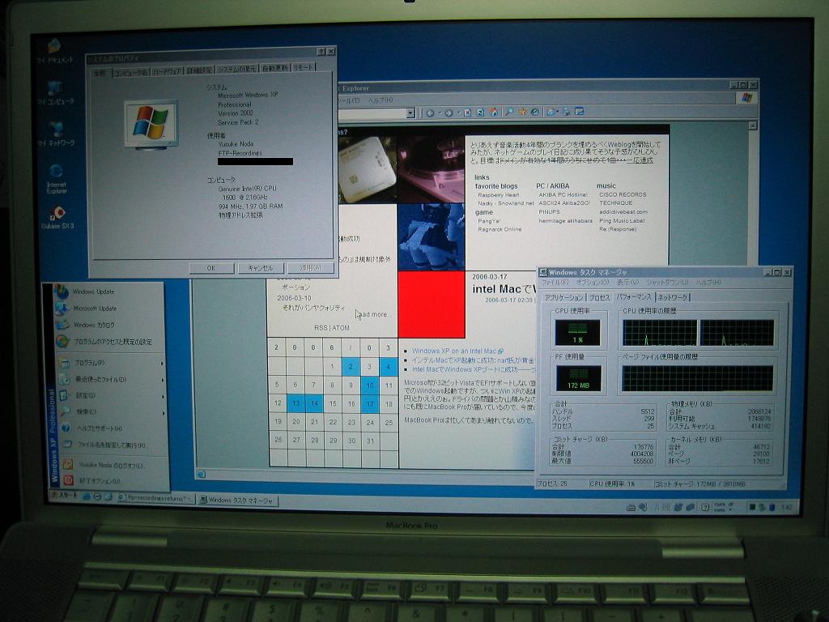
Task: Click OK in the System Properties dialog
Action: [x=211, y=268]
